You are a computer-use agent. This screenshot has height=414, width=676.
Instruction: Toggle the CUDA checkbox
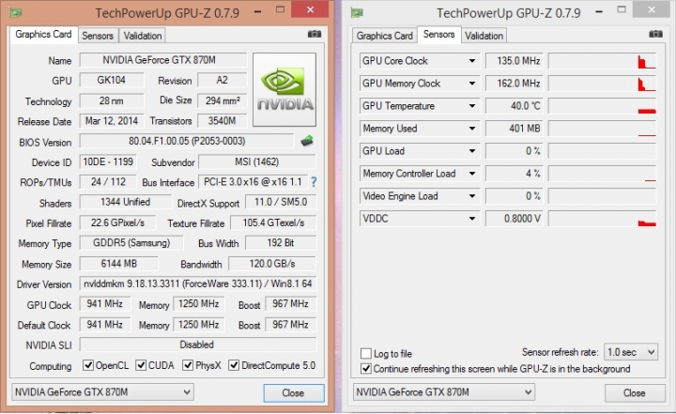tap(141, 365)
